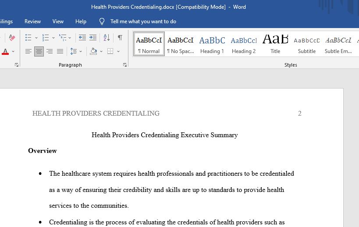The image size is (359, 227).
Task: Toggle Show/Hide paragraph marks
Action: point(120,38)
